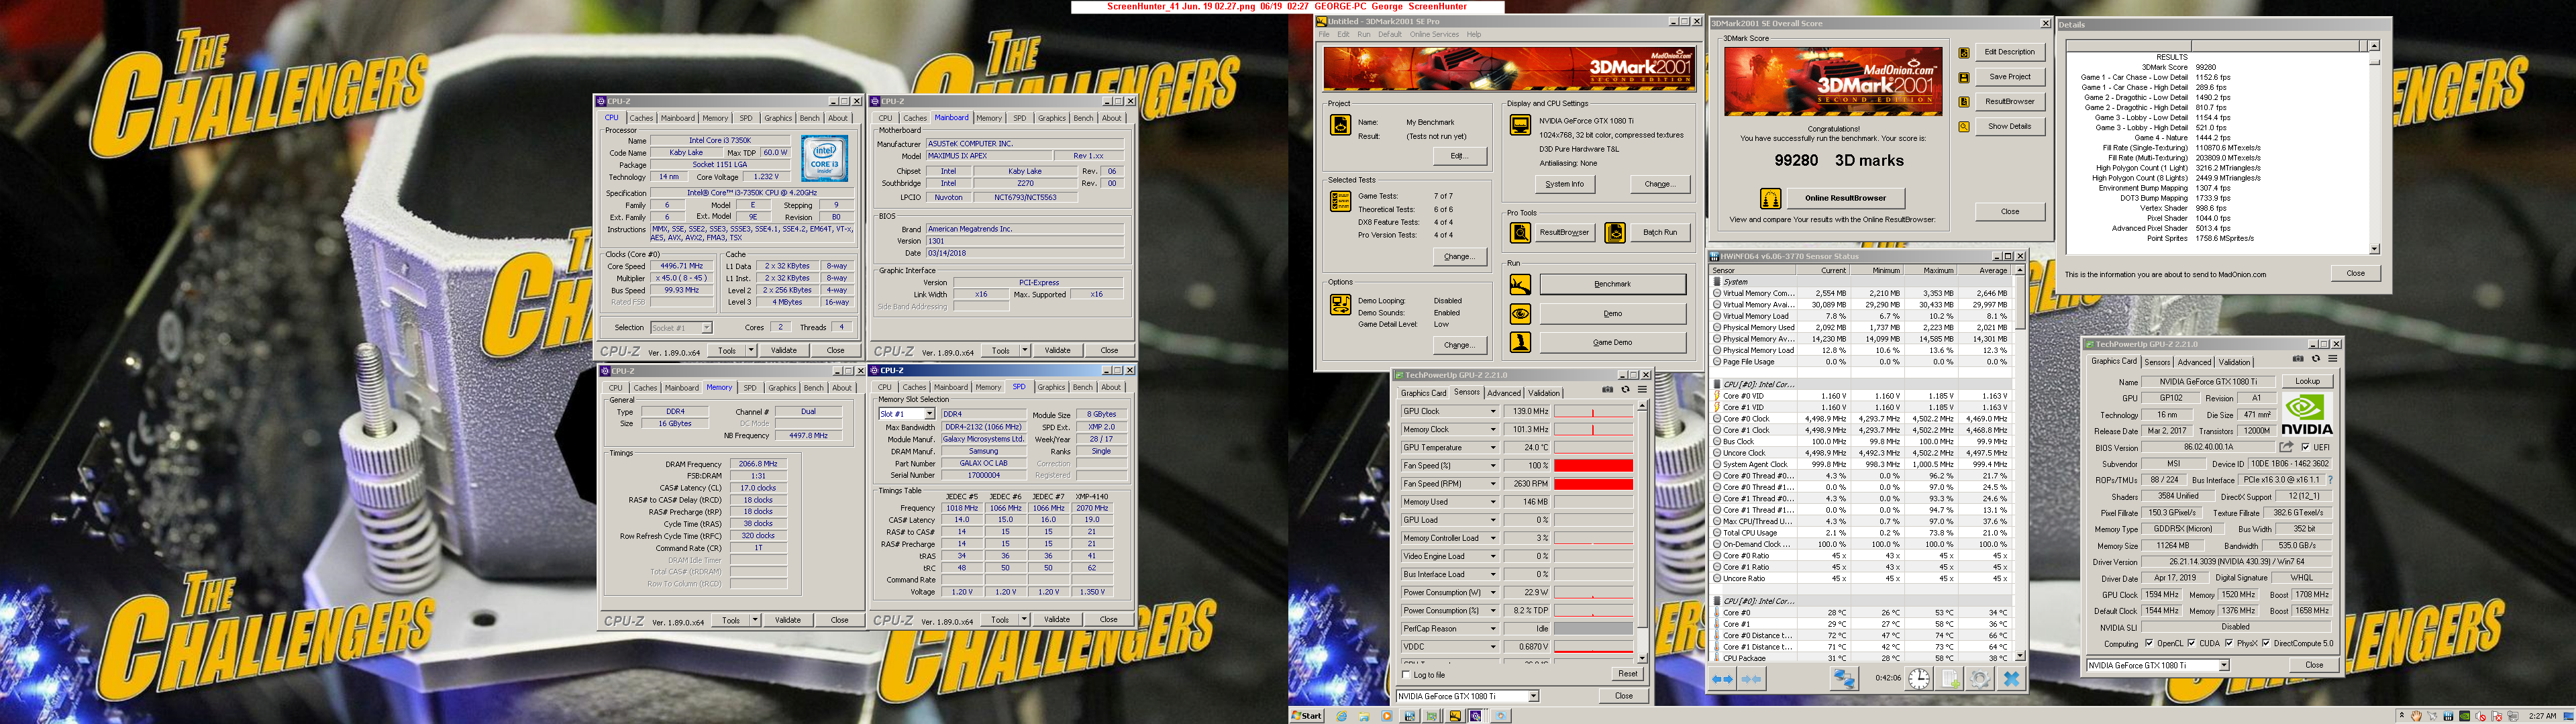Screen dimensions: 2576x724
Task: Click HWiNFO collapse columns arrows icon
Action: click(x=1751, y=679)
